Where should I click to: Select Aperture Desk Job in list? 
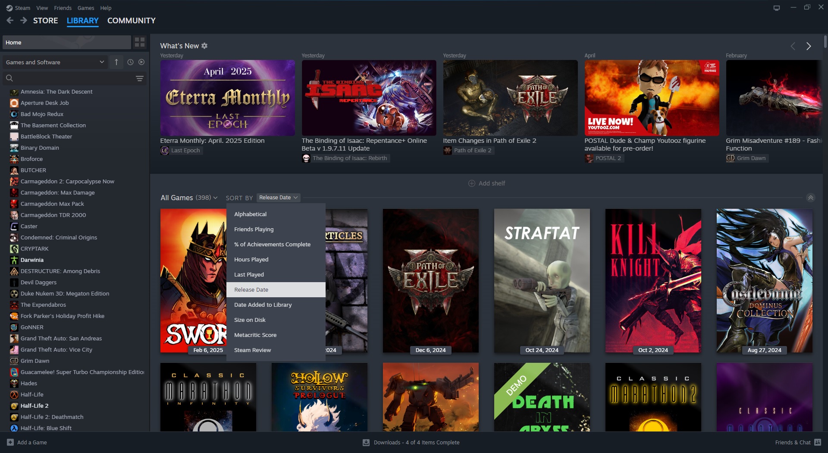(x=44, y=103)
